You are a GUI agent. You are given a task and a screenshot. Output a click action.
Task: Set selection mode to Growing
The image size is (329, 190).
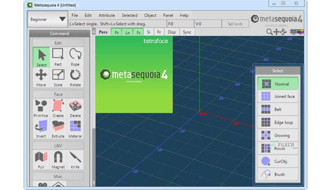(277, 135)
